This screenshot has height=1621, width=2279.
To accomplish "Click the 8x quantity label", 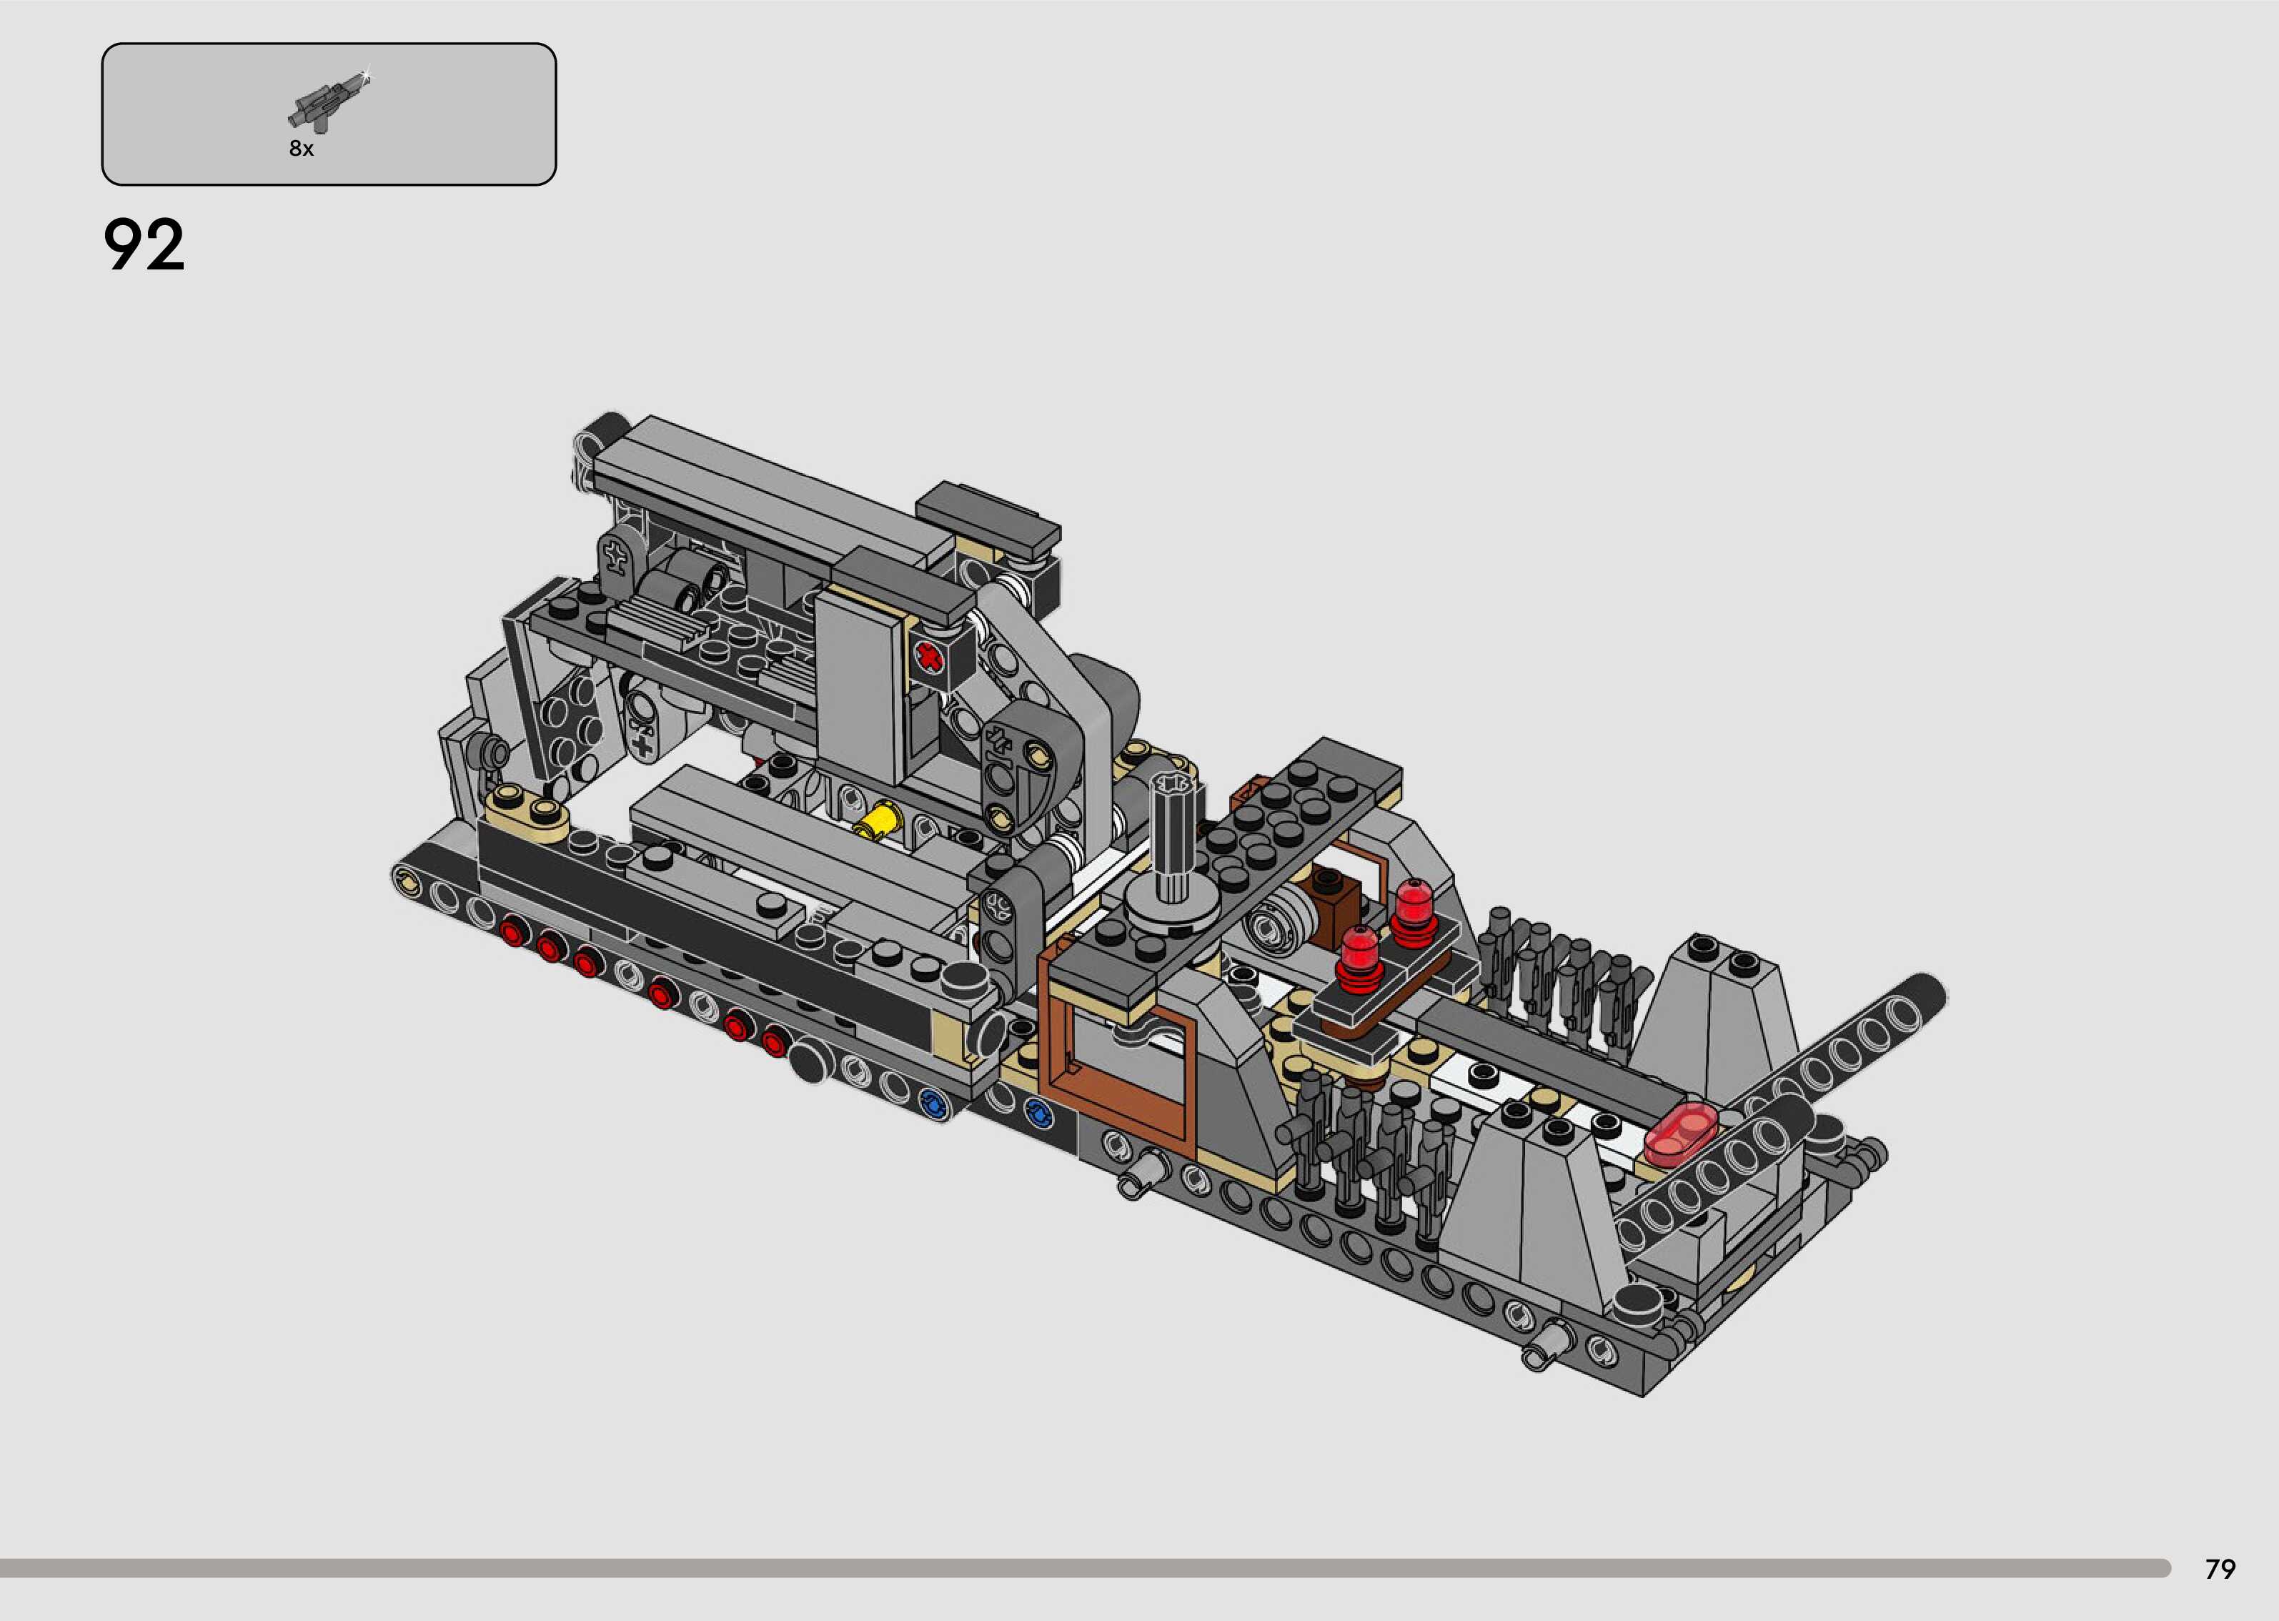I will click(x=302, y=149).
